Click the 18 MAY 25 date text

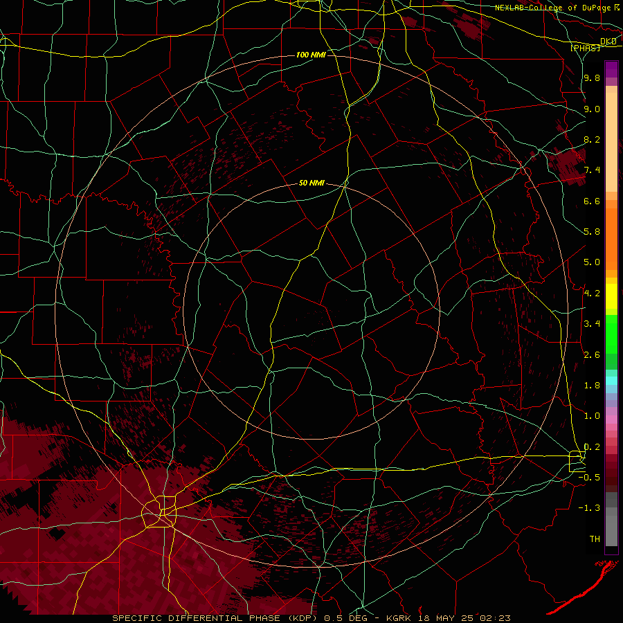[446, 618]
